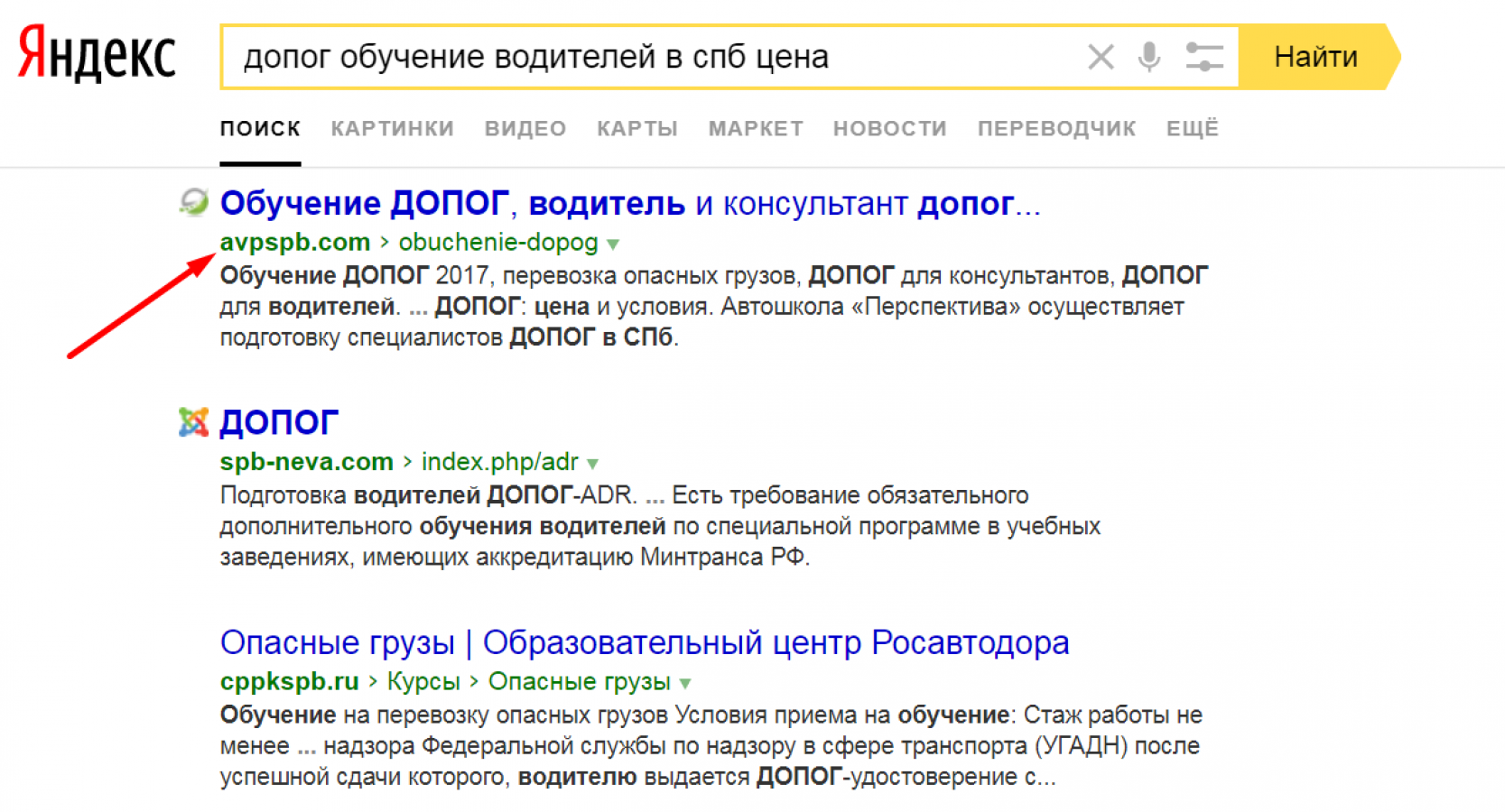Open advanced search filter settings icon
The height and width of the screenshot is (812, 1505).
[1204, 57]
